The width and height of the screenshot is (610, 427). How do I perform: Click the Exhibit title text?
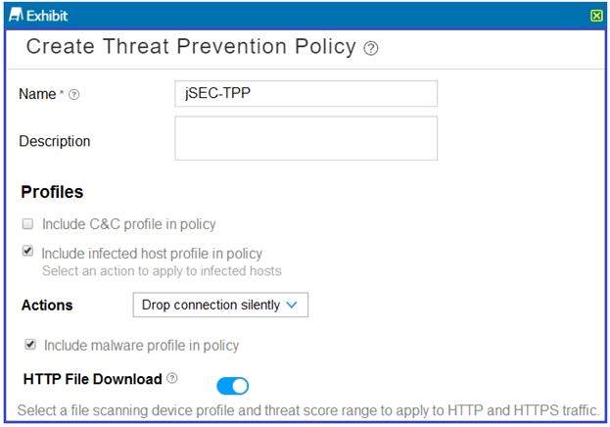click(47, 16)
